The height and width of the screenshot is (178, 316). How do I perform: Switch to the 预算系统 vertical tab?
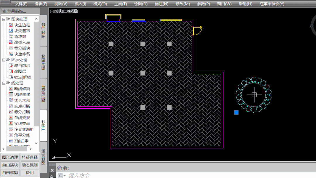[43, 157]
